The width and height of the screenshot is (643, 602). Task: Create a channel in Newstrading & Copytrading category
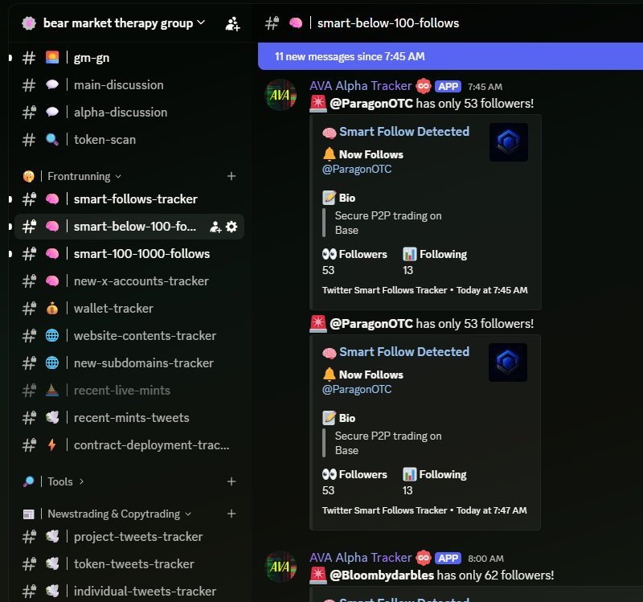pyautogui.click(x=231, y=514)
